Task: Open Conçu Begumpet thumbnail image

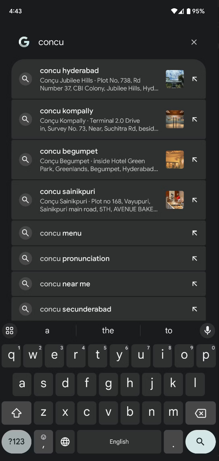Action: pos(175,160)
